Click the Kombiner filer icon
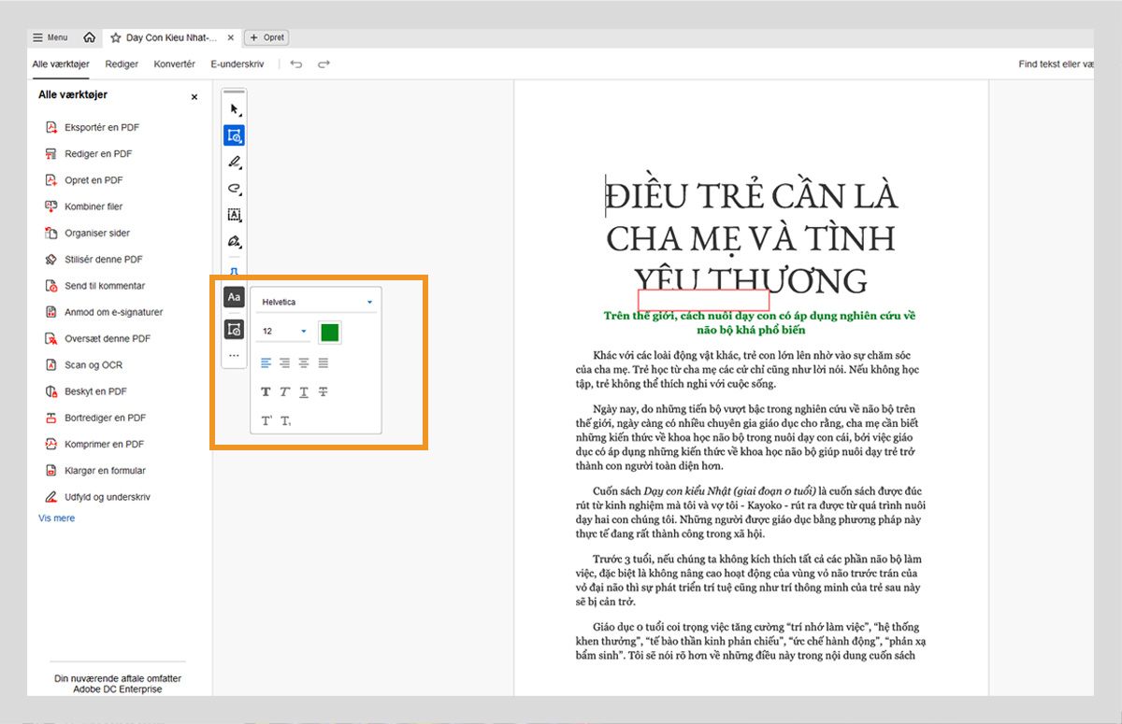The image size is (1122, 724). click(52, 206)
